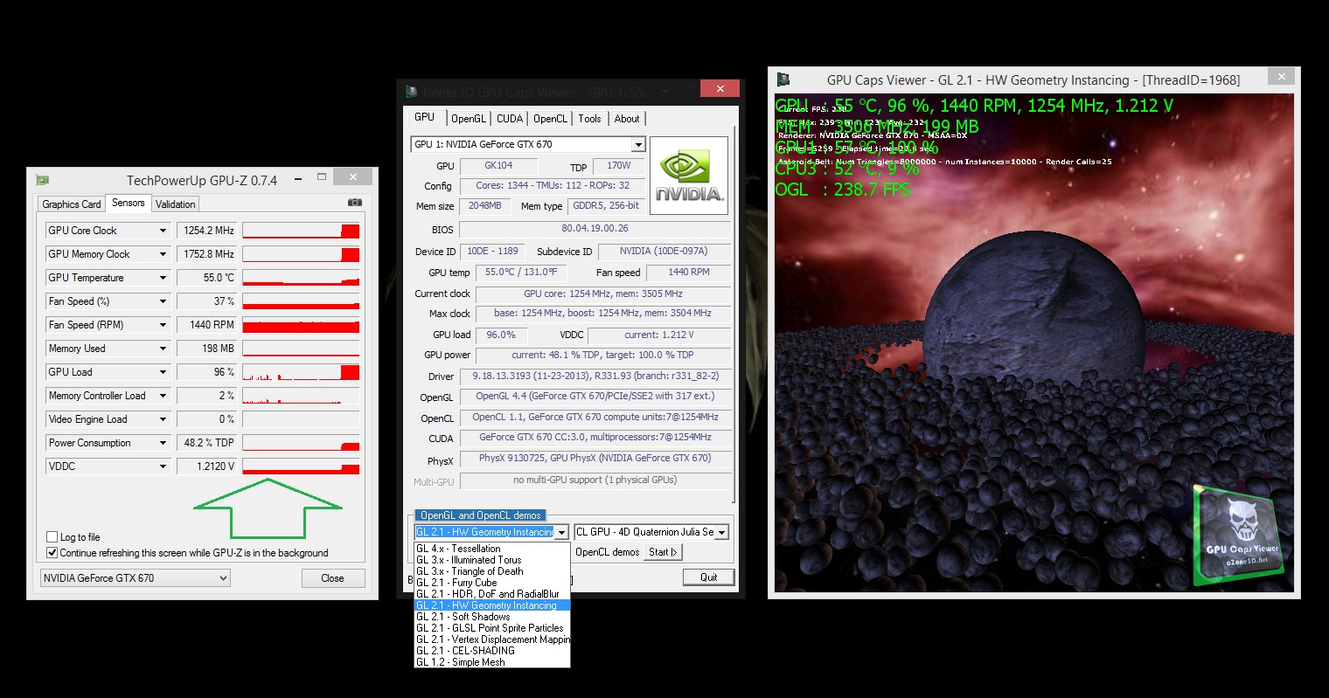Choose GL 2.1 - Soft Shadows demo

[x=492, y=617]
